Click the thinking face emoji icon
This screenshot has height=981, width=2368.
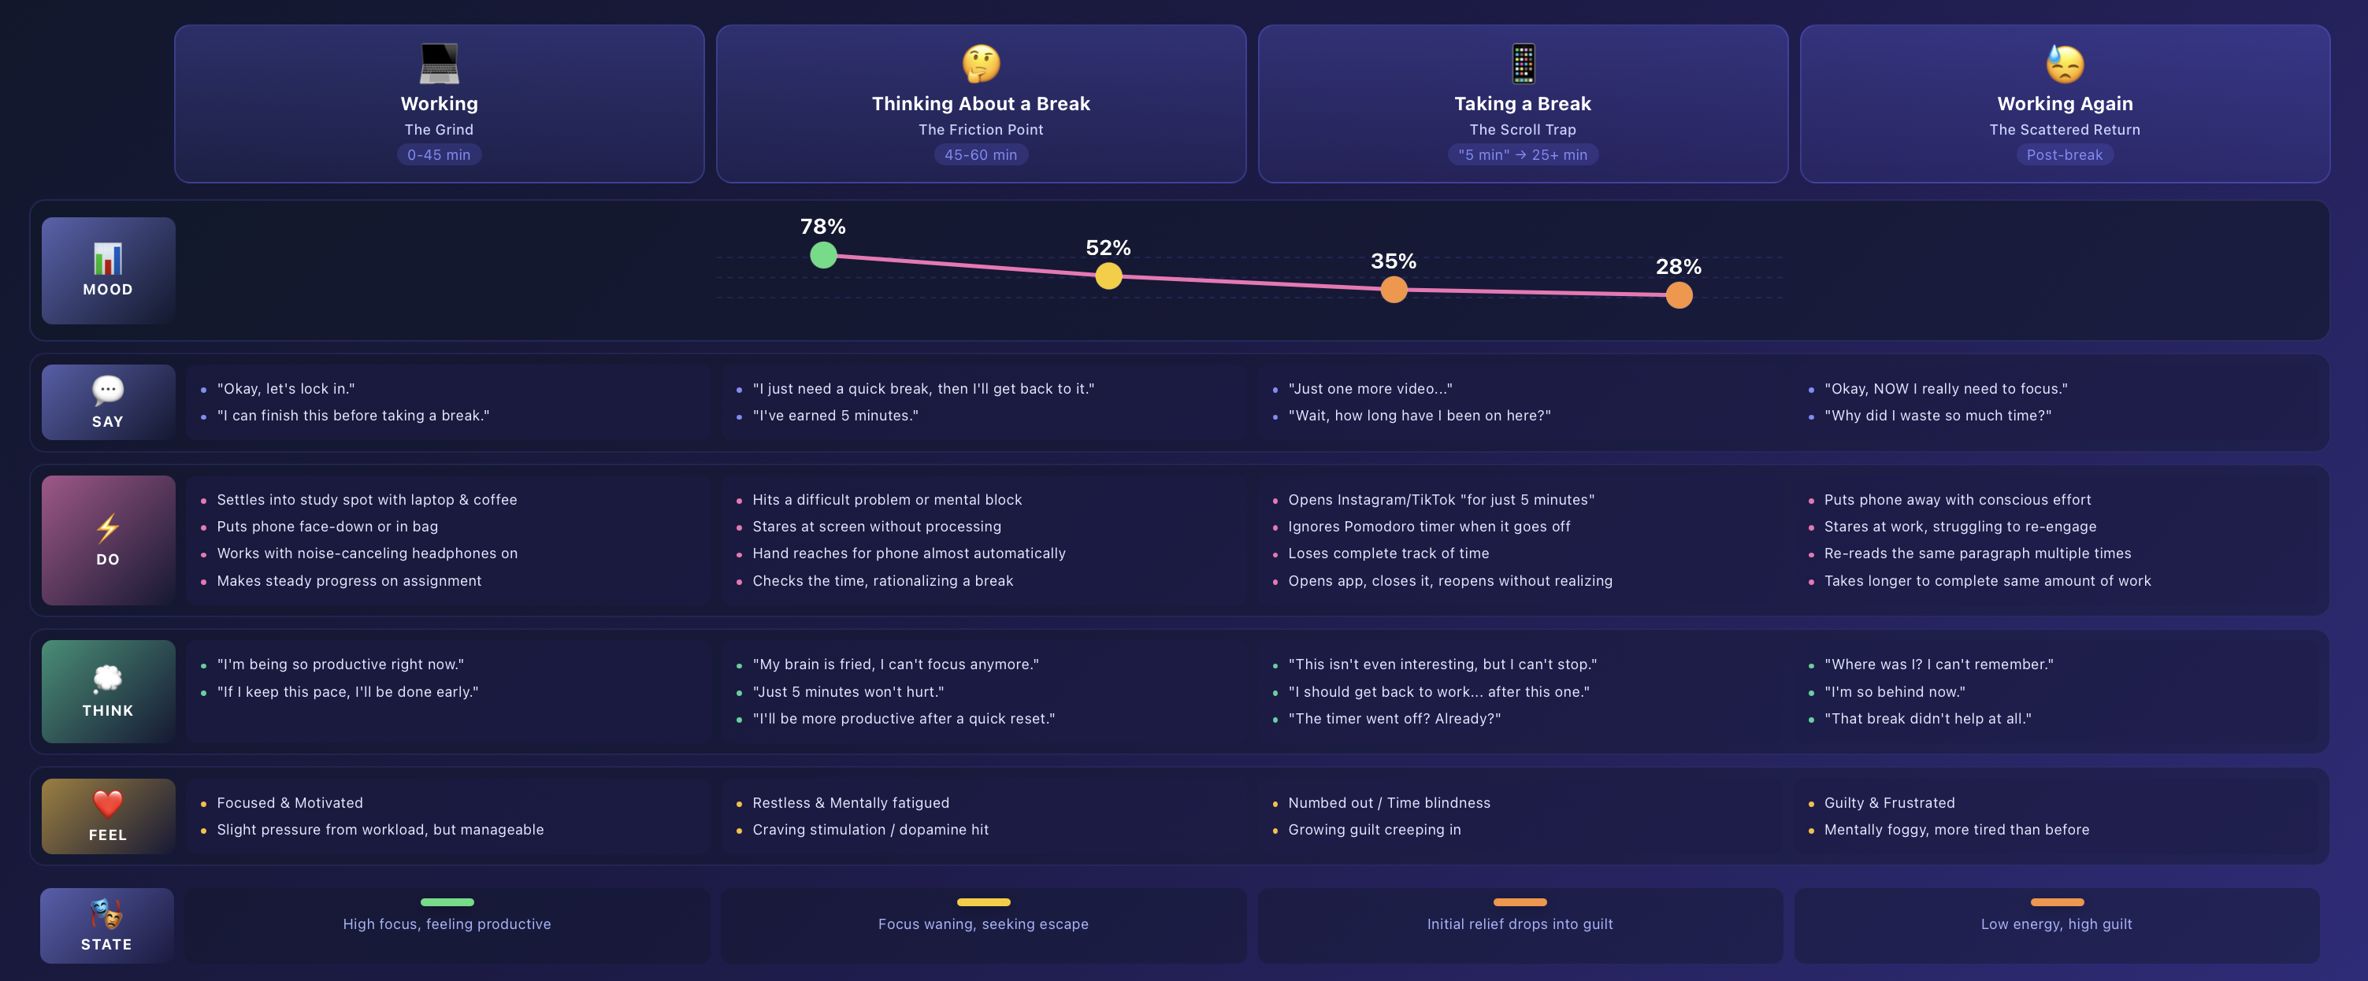pyautogui.click(x=981, y=63)
